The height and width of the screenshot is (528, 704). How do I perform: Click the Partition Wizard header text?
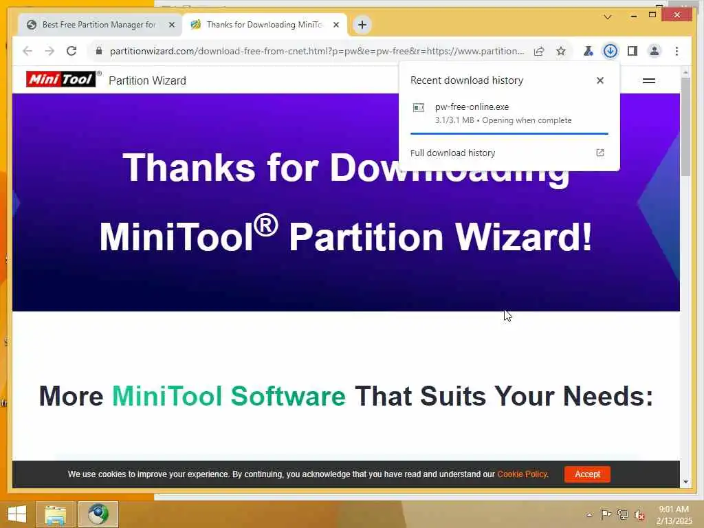pos(147,80)
